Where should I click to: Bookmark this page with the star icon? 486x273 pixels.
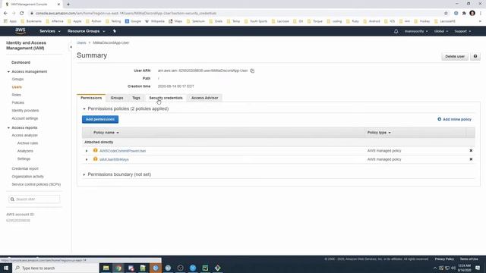click(446, 14)
